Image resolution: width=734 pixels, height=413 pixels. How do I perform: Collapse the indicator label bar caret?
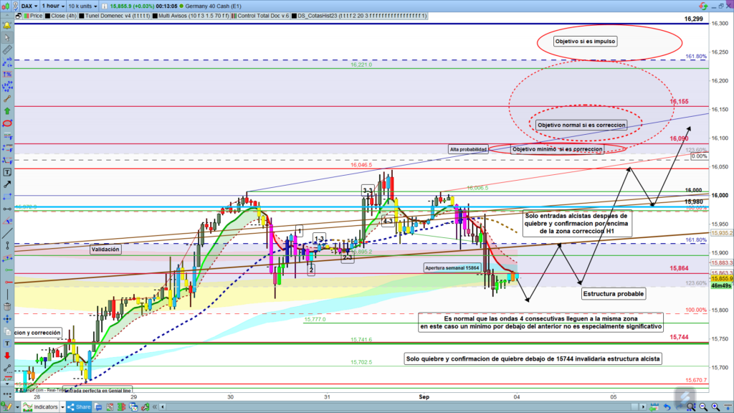click(x=8, y=14)
